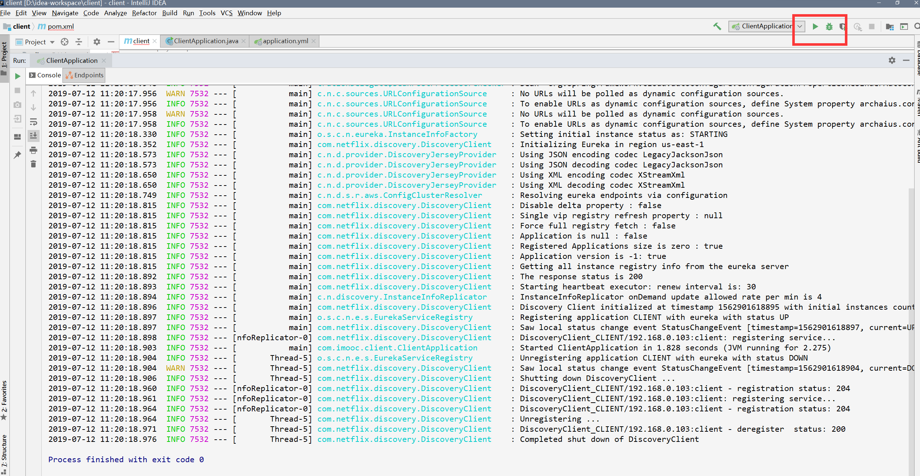Toggle scroll to end of console
Viewport: 920px width, 476px height.
tap(33, 136)
